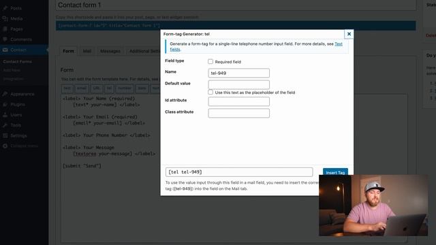436x245 pixels.
Task: Open Contact Forms submenu item
Action: [x=17, y=61]
